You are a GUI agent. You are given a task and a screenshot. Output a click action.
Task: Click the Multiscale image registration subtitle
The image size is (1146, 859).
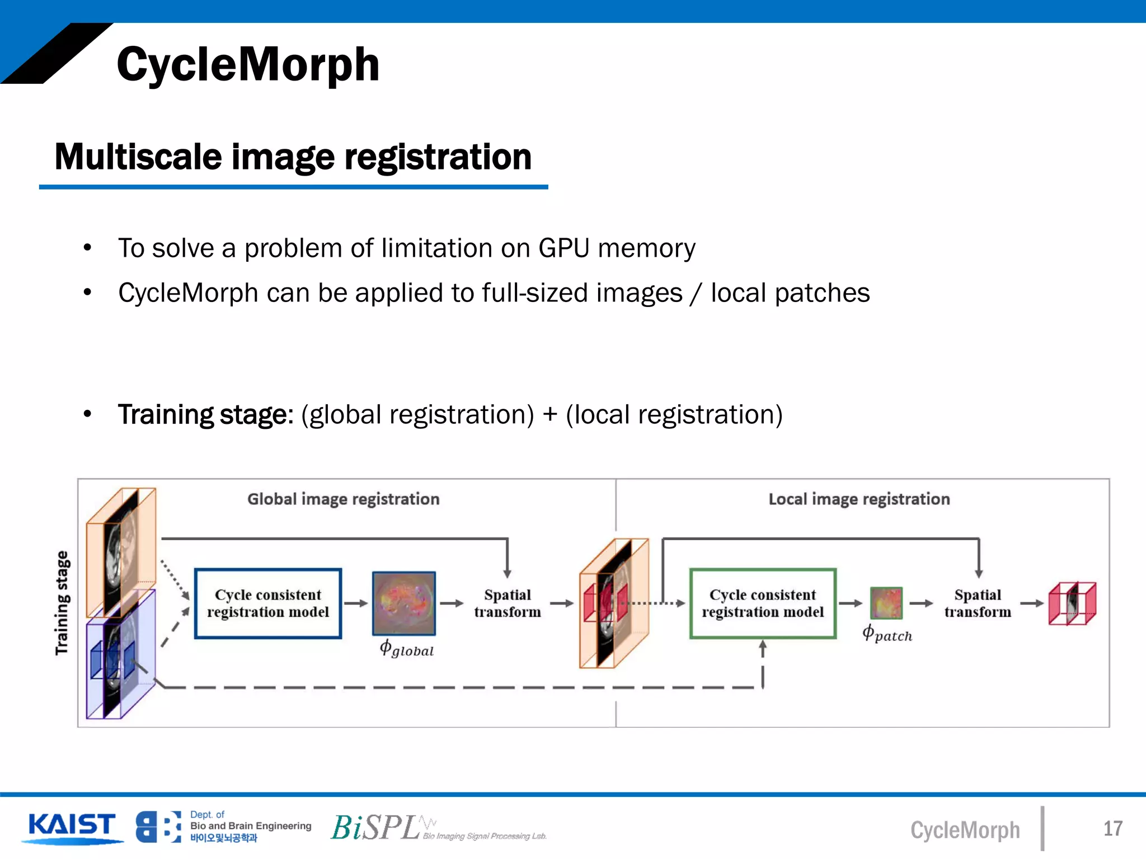coord(293,157)
